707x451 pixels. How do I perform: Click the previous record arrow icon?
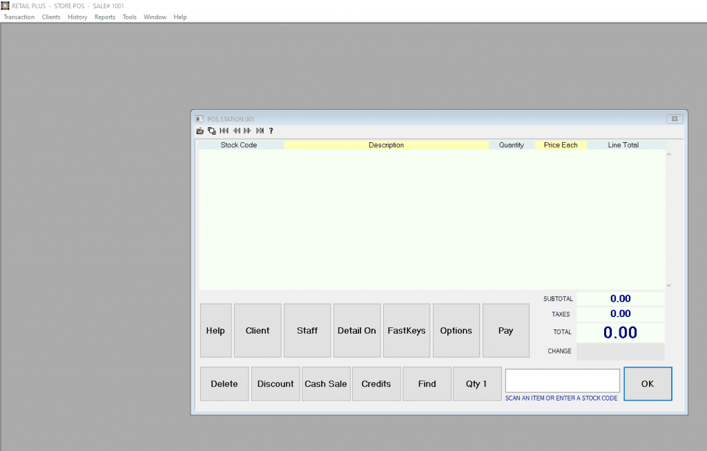236,131
